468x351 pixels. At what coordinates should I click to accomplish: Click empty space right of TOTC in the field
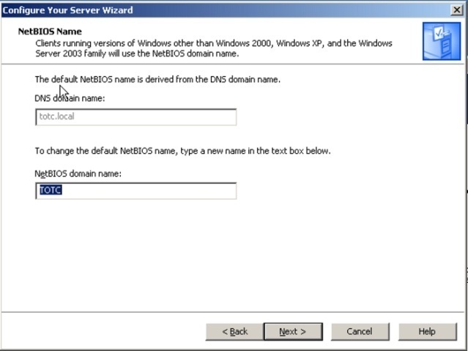click(x=149, y=191)
